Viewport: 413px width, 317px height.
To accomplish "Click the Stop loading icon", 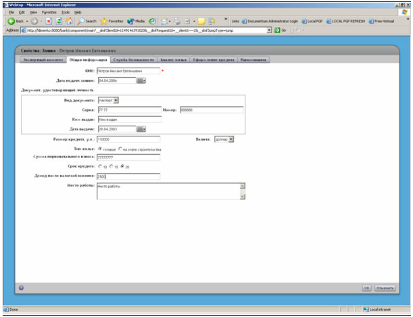I will pos(49,22).
